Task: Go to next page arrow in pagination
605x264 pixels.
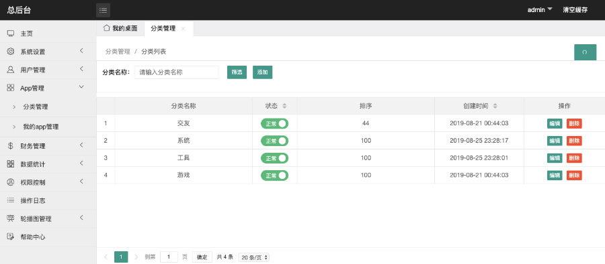Action: (x=136, y=257)
